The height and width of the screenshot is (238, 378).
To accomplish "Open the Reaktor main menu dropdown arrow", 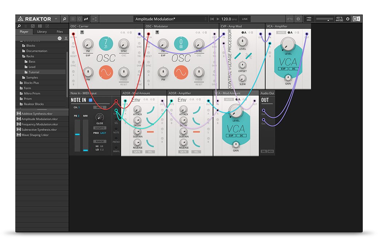I will click(56, 19).
